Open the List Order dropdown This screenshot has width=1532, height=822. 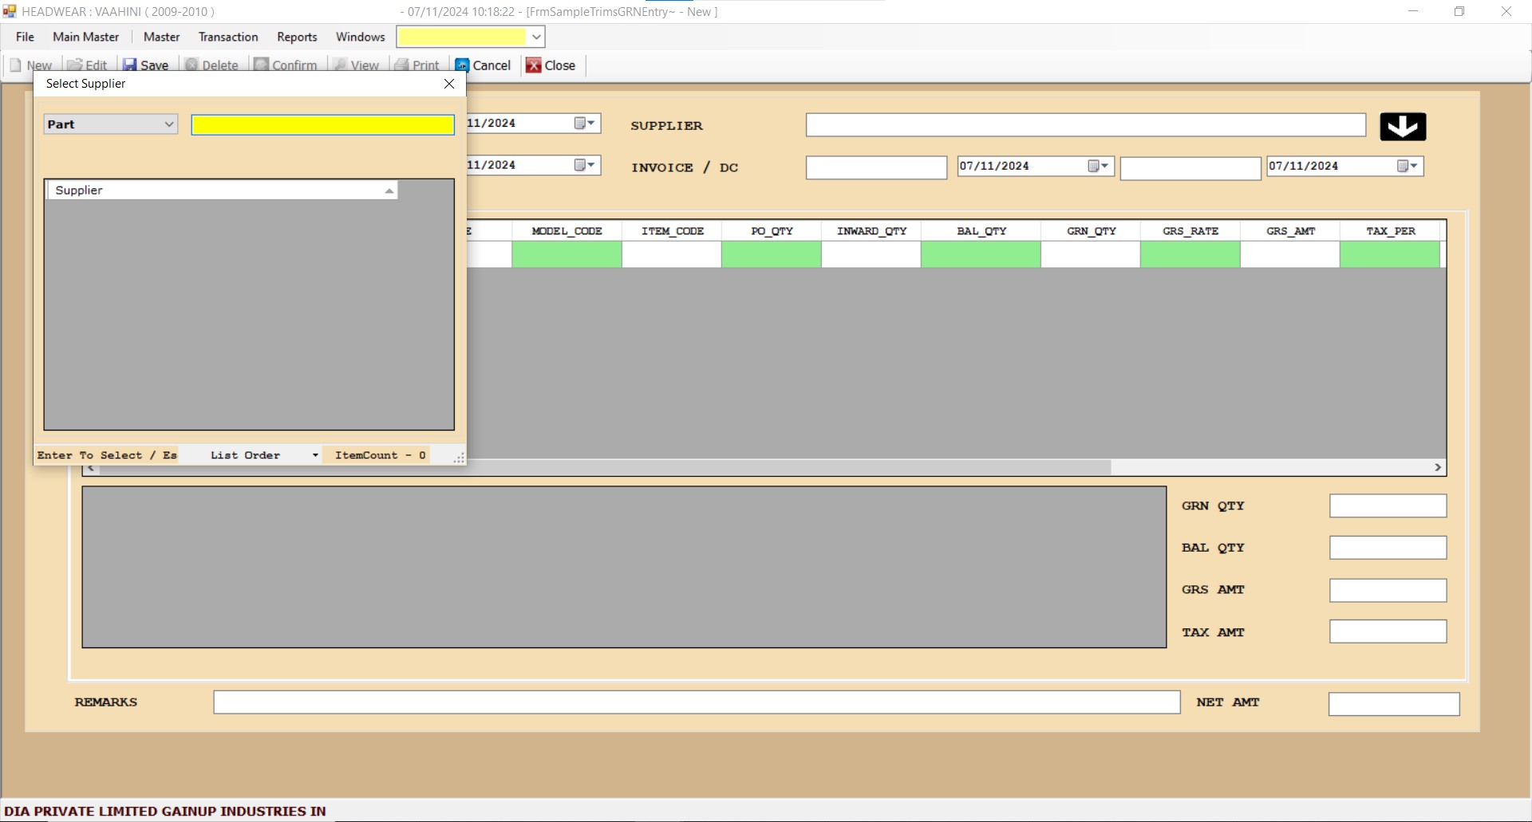[x=315, y=455]
